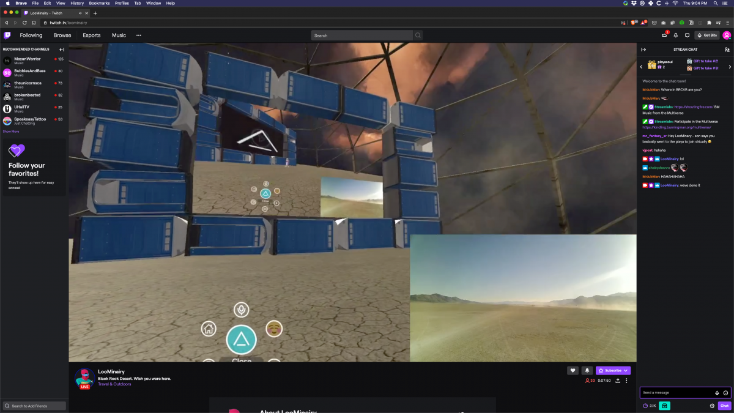The width and height of the screenshot is (734, 413).
Task: Open the shoutingfire.com chat link
Action: tap(694, 107)
